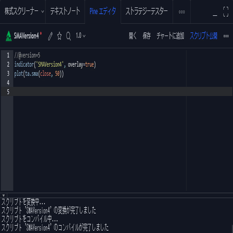Click console message スクリプトをコンパイル中...
This screenshot has height=233, width=233.
coord(29,219)
